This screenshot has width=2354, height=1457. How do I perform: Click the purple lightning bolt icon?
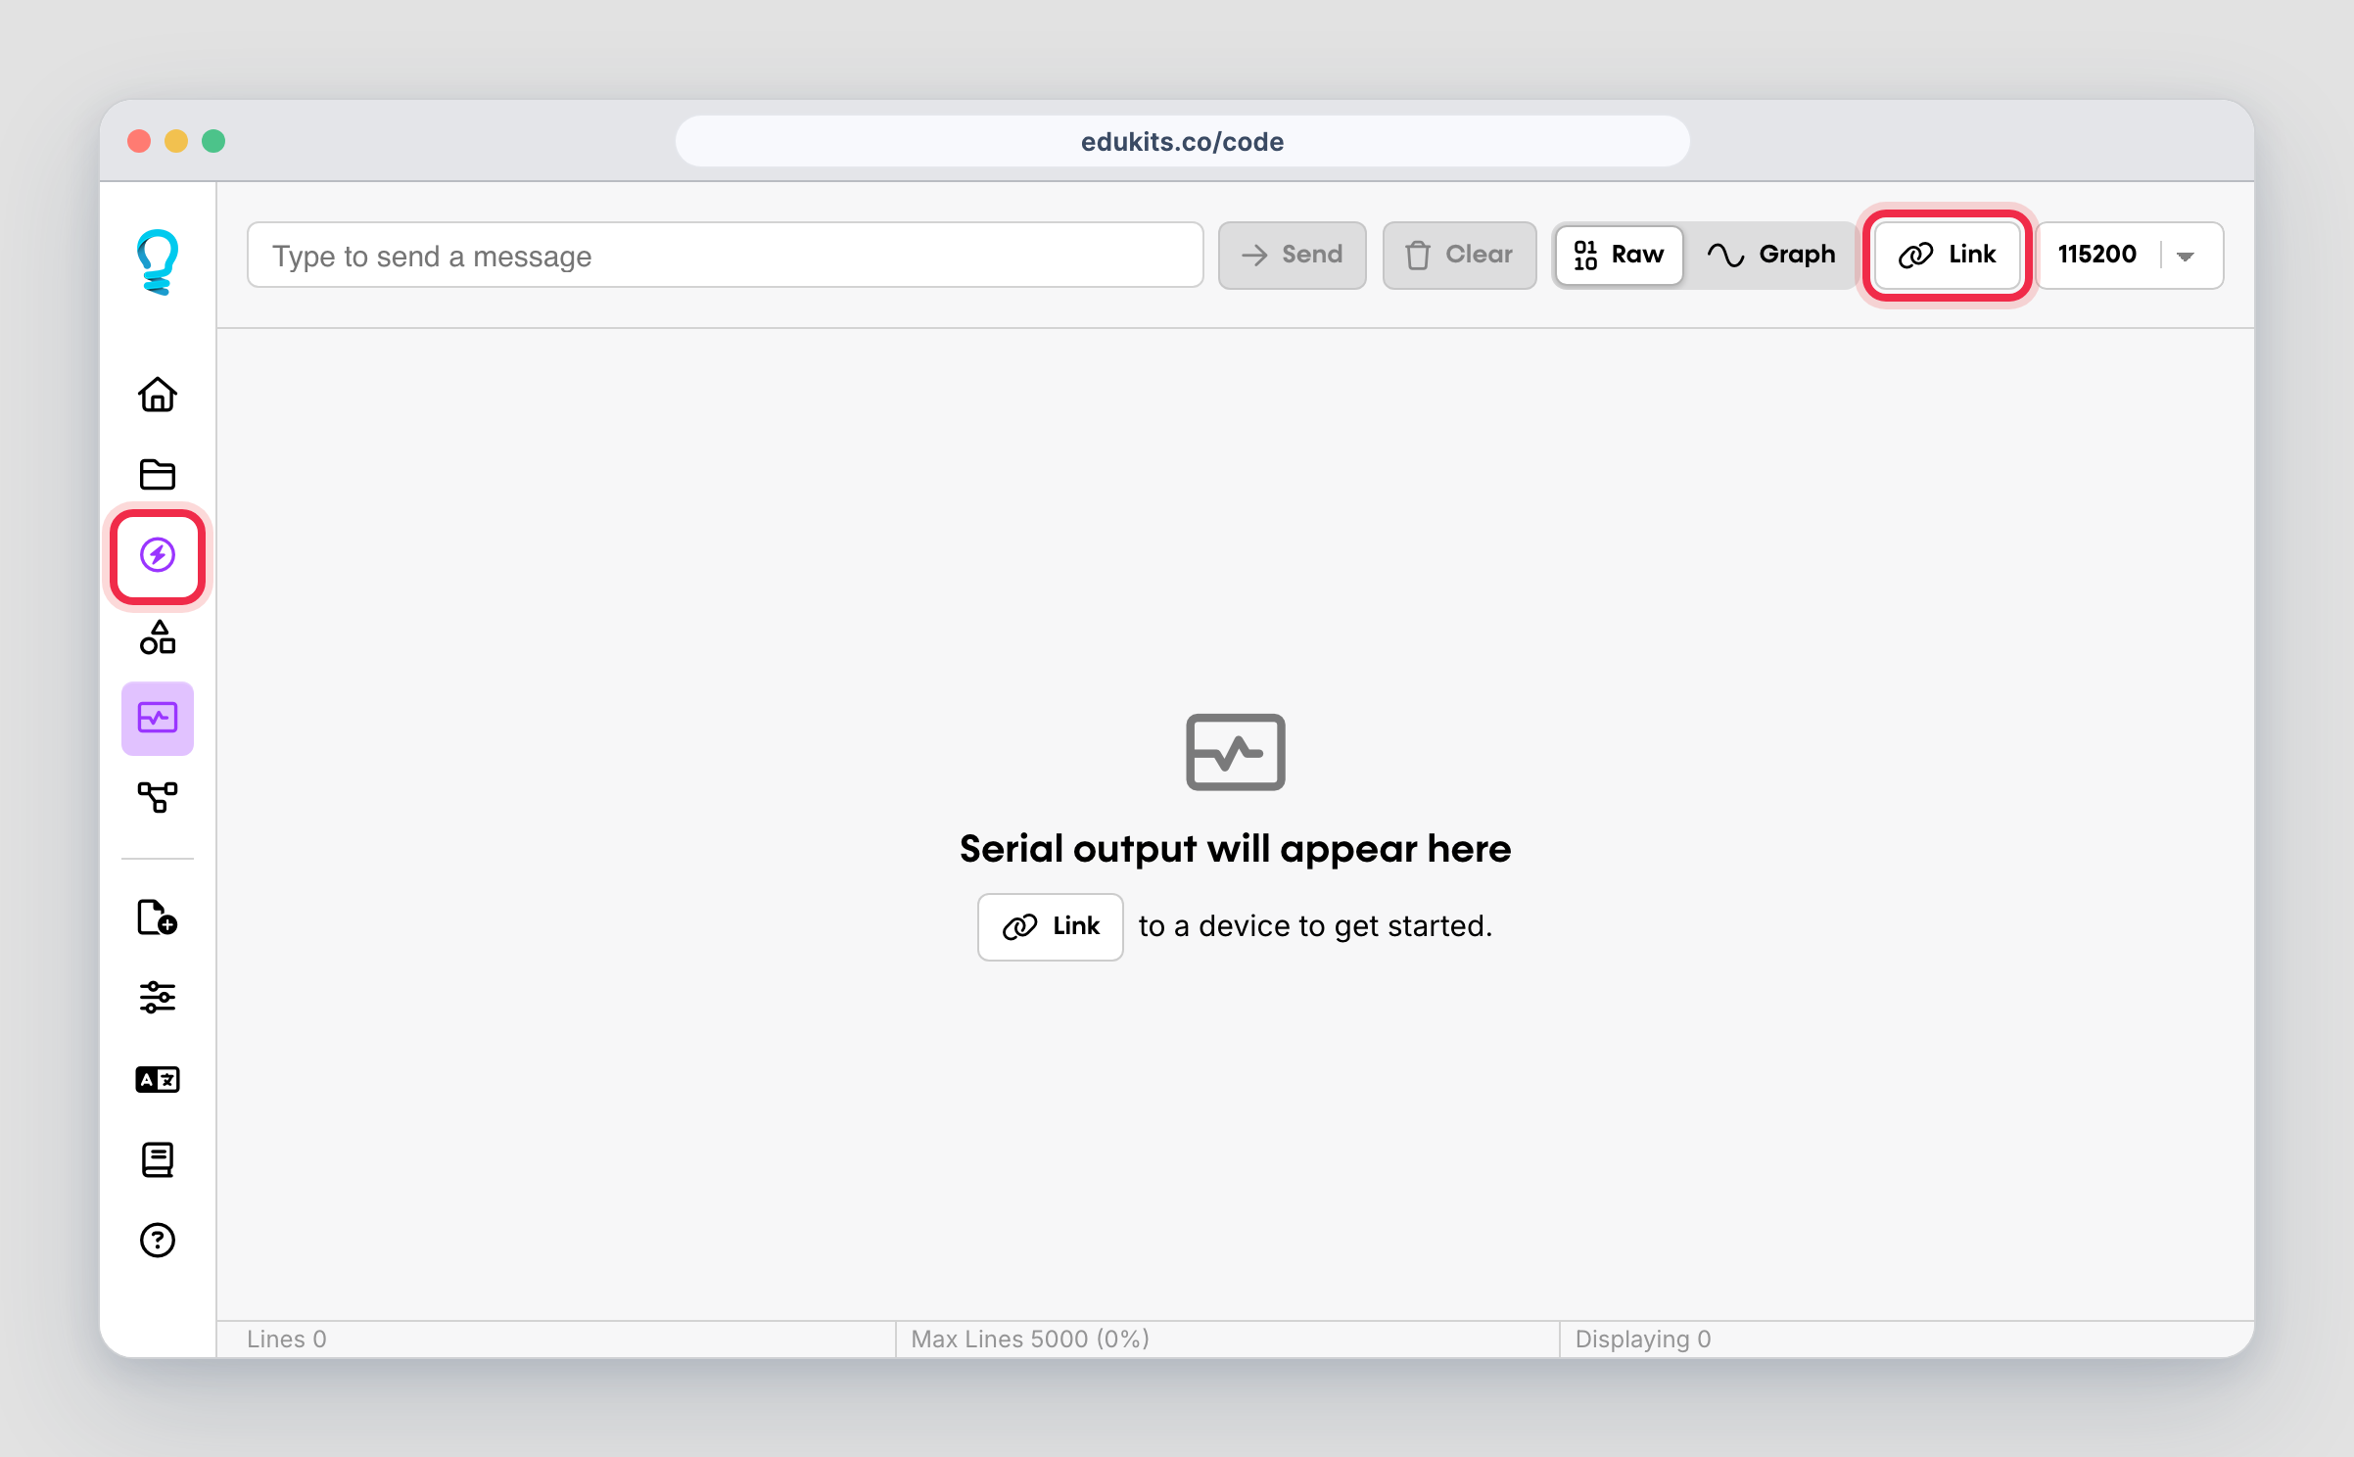tap(157, 555)
